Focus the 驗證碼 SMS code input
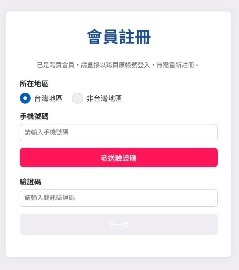 coord(119,198)
